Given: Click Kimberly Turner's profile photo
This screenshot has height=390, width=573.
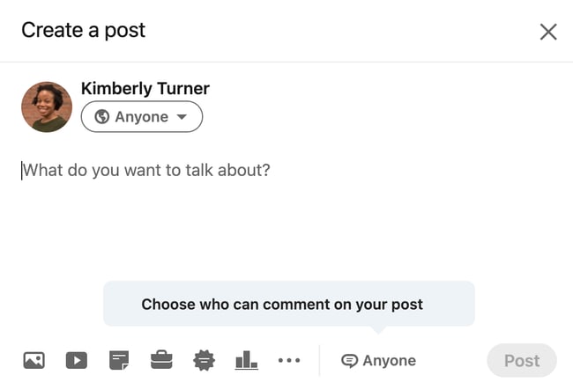Looking at the screenshot, I should coord(47,107).
